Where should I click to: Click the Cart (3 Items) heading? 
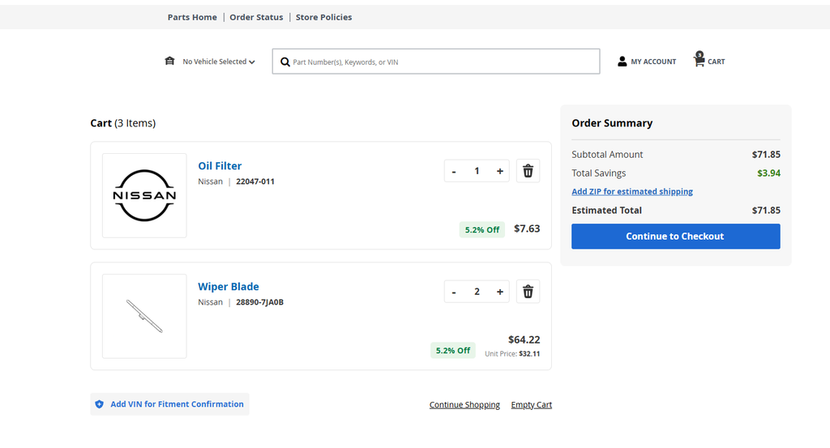123,123
